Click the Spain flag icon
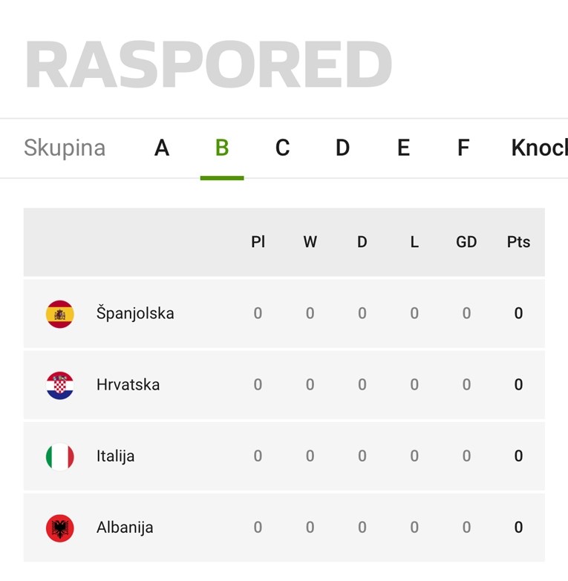Screen dimensions: 568x581 [x=59, y=314]
